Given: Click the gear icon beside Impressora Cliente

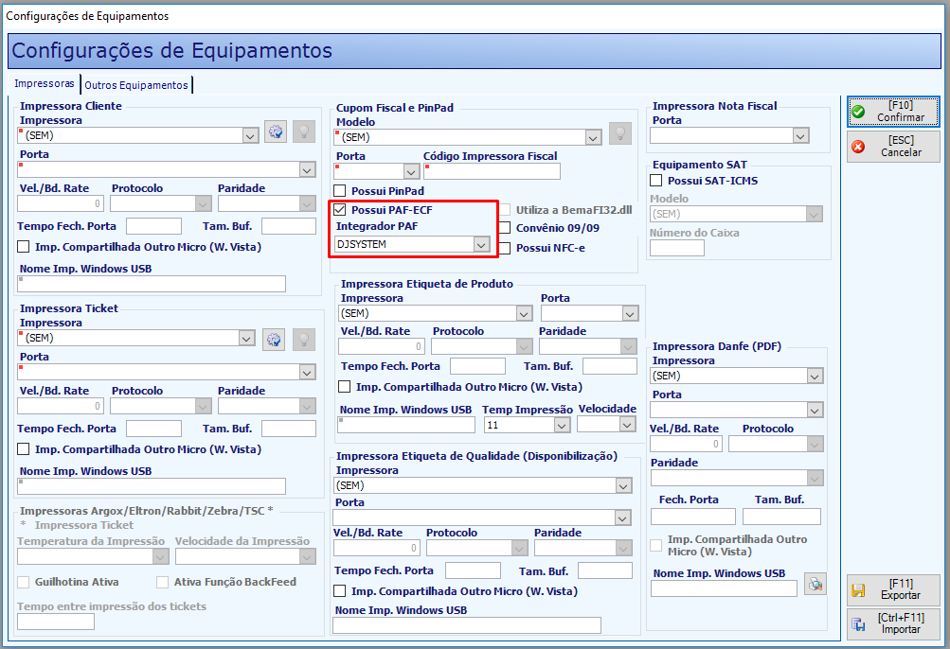Looking at the screenshot, I should [276, 132].
